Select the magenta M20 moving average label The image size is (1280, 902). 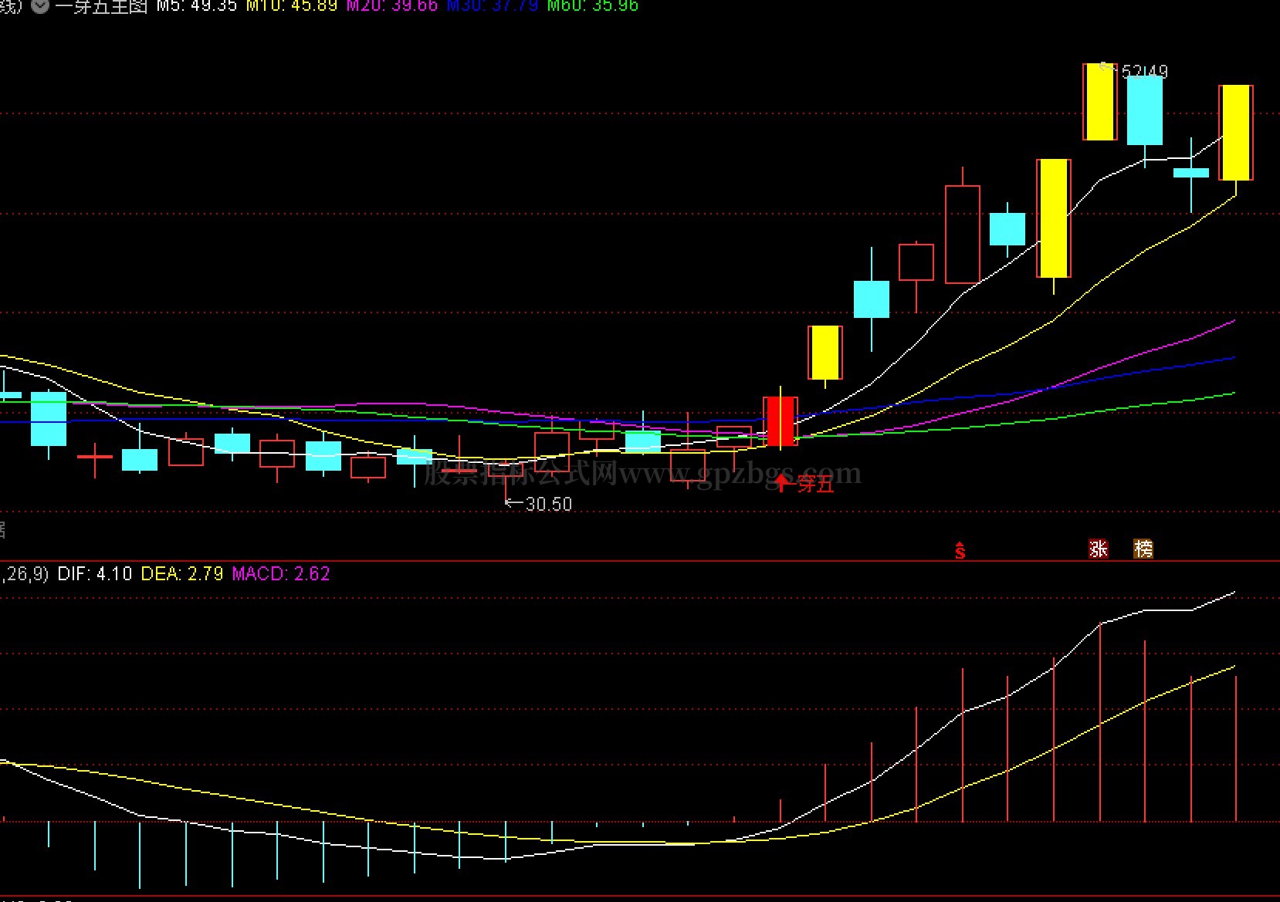tap(391, 5)
